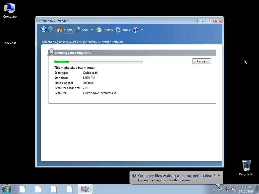Click the Time elapsed value 00:00:06
Viewport: 259px width, 194px height.
[88, 83]
